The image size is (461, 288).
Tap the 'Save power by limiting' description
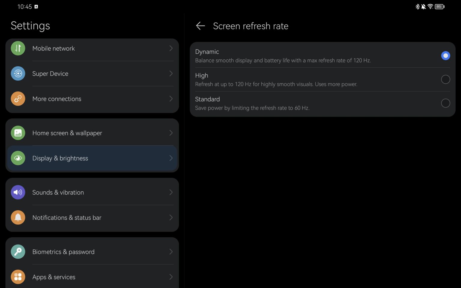click(252, 108)
